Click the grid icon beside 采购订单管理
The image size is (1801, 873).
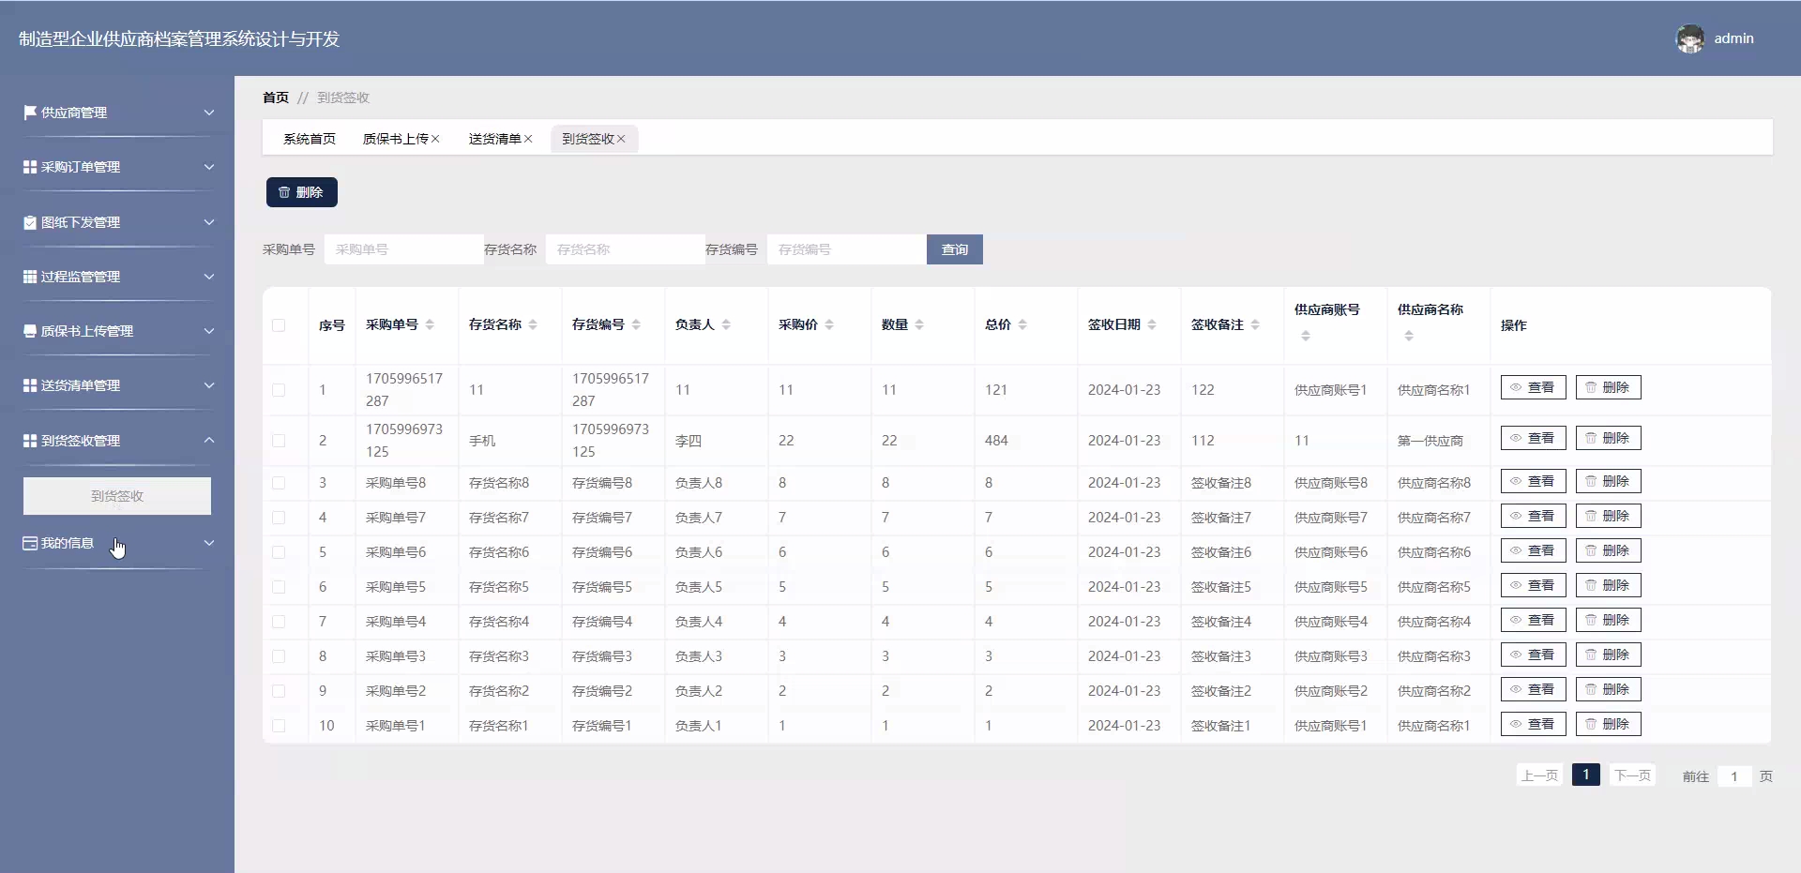(x=30, y=167)
